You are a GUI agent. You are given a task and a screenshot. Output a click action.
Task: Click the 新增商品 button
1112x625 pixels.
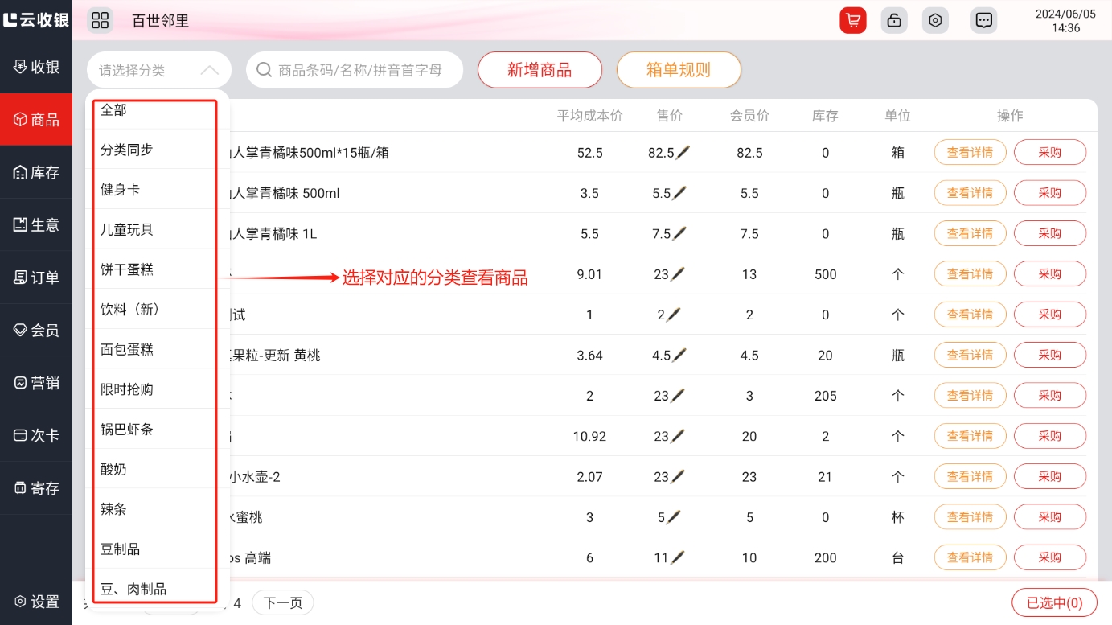coord(540,70)
